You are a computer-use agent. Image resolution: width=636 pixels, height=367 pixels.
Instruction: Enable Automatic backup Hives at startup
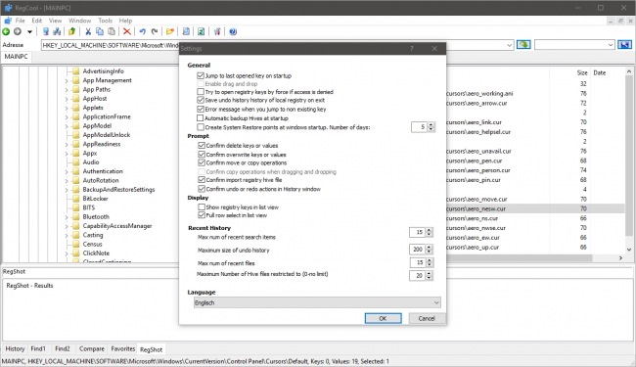tap(200, 118)
